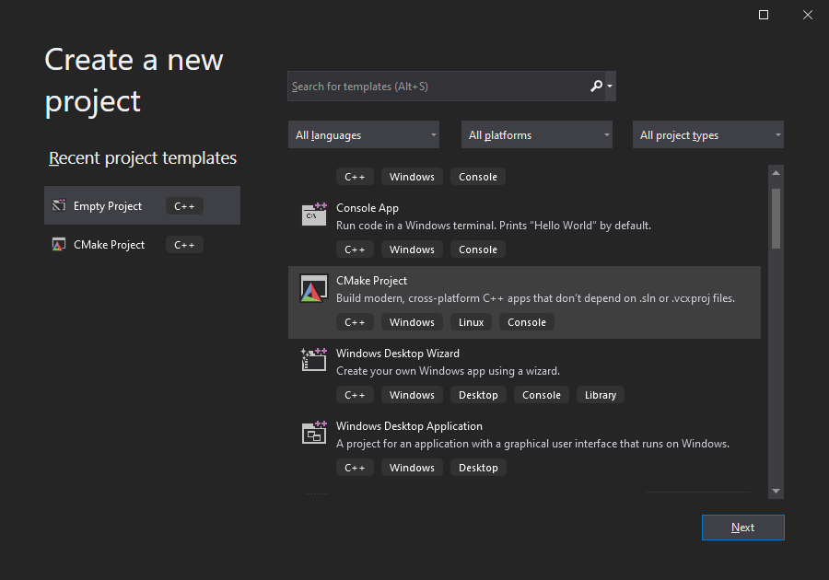Click inside the template search field

[x=433, y=86]
